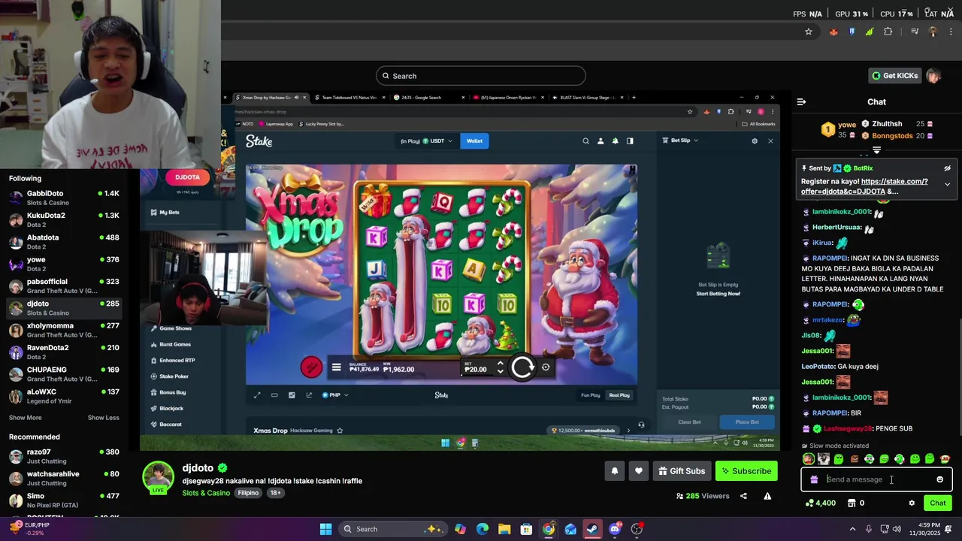Click the bookmark star in the browser bar
This screenshot has height=541, width=962.
point(809,32)
